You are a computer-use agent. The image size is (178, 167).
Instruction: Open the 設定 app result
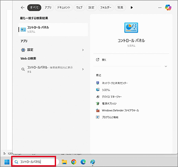pos(53,50)
